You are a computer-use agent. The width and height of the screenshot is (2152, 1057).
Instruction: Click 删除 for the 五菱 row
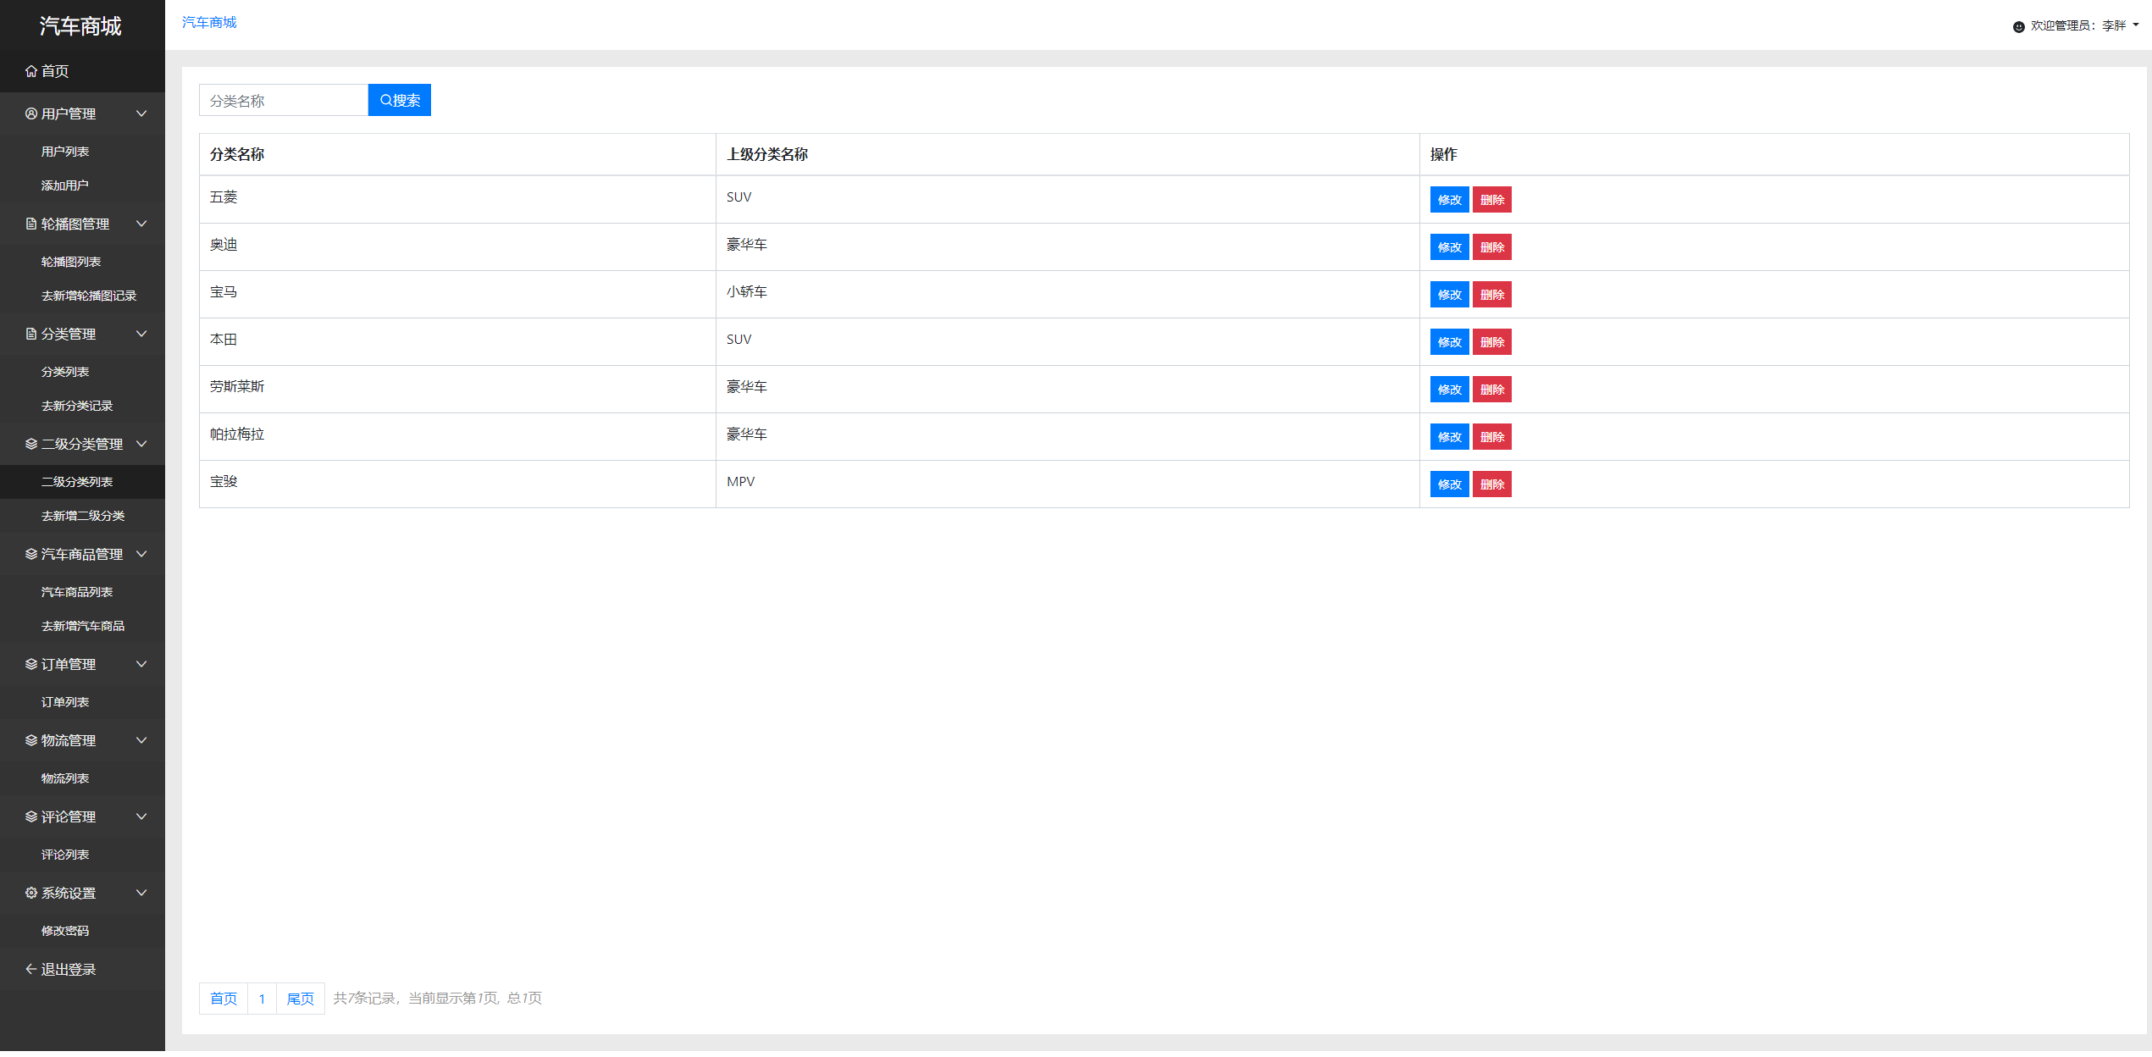(x=1492, y=200)
